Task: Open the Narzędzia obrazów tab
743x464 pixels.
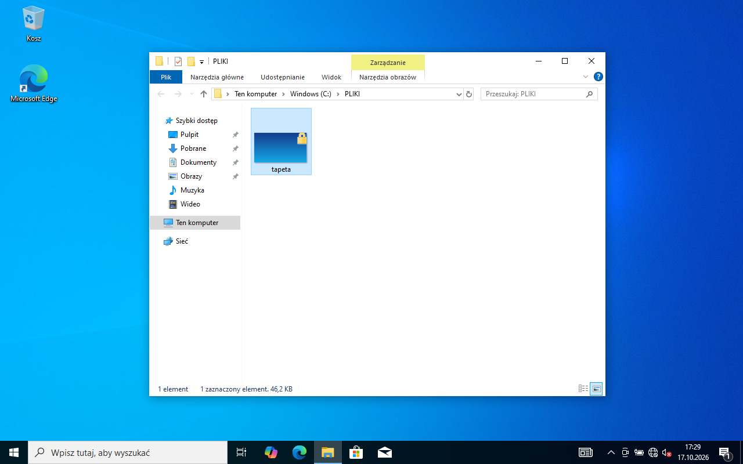Action: [x=388, y=77]
